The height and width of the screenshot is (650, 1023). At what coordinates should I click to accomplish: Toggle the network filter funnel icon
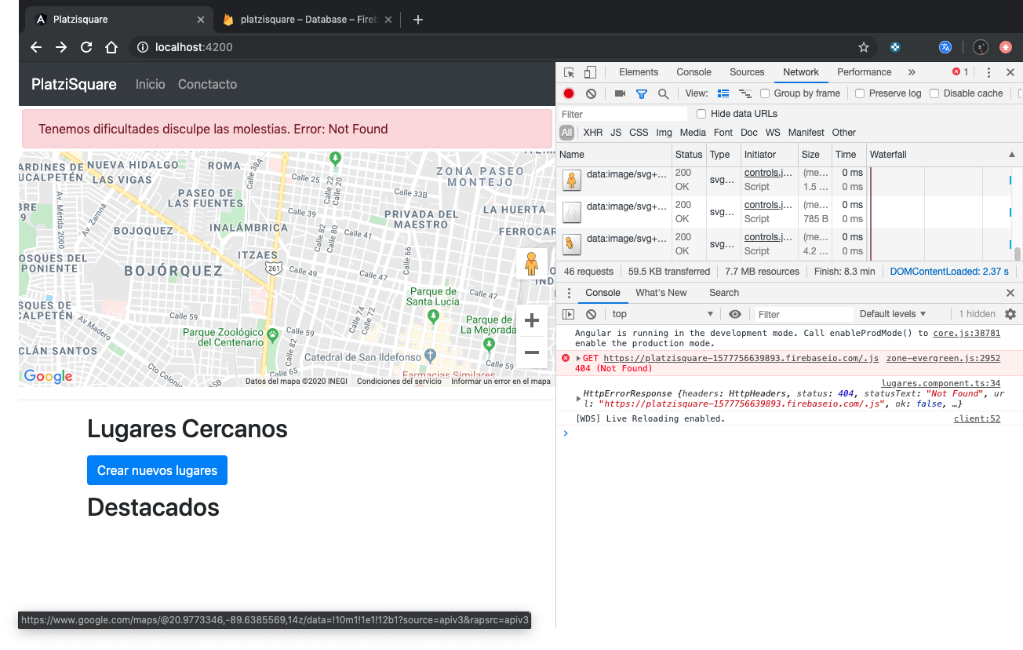[x=642, y=93]
